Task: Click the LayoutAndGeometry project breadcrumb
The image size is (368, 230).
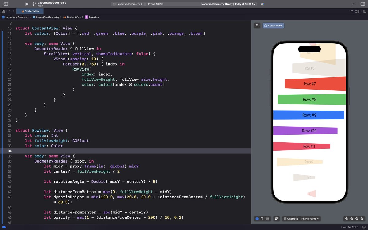Action: (15, 17)
